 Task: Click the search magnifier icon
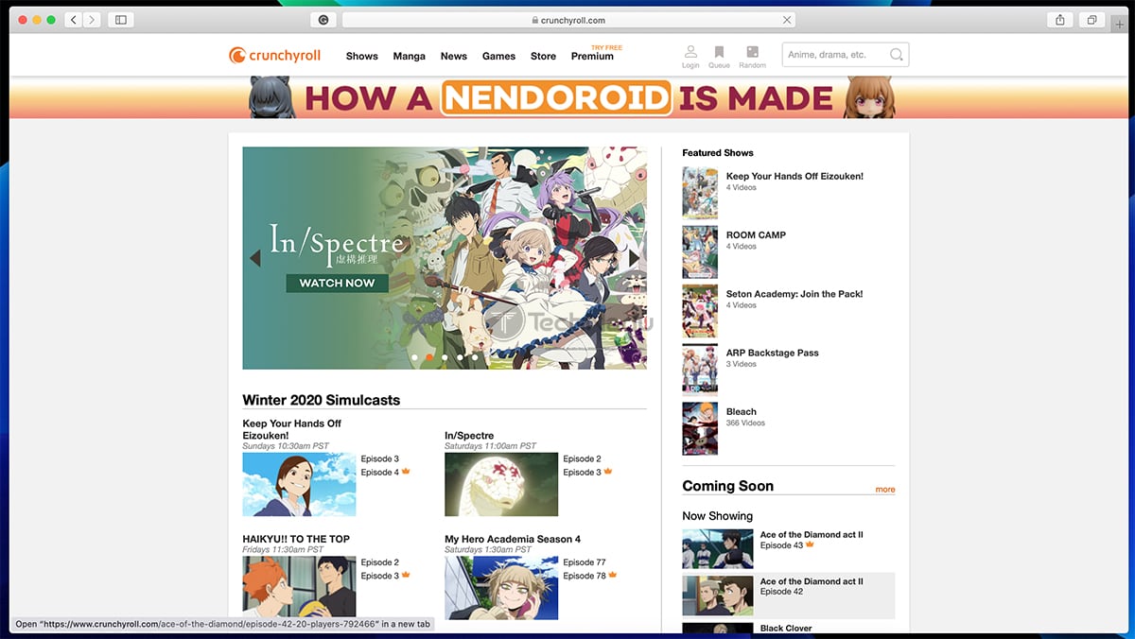click(x=895, y=54)
